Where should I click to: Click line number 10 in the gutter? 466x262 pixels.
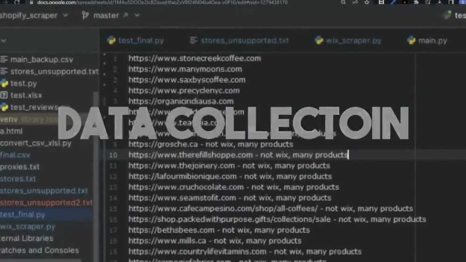(x=113, y=155)
